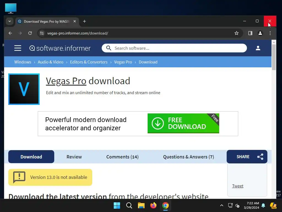Click the Vegas Pro V logo thumbnail

click(x=24, y=89)
